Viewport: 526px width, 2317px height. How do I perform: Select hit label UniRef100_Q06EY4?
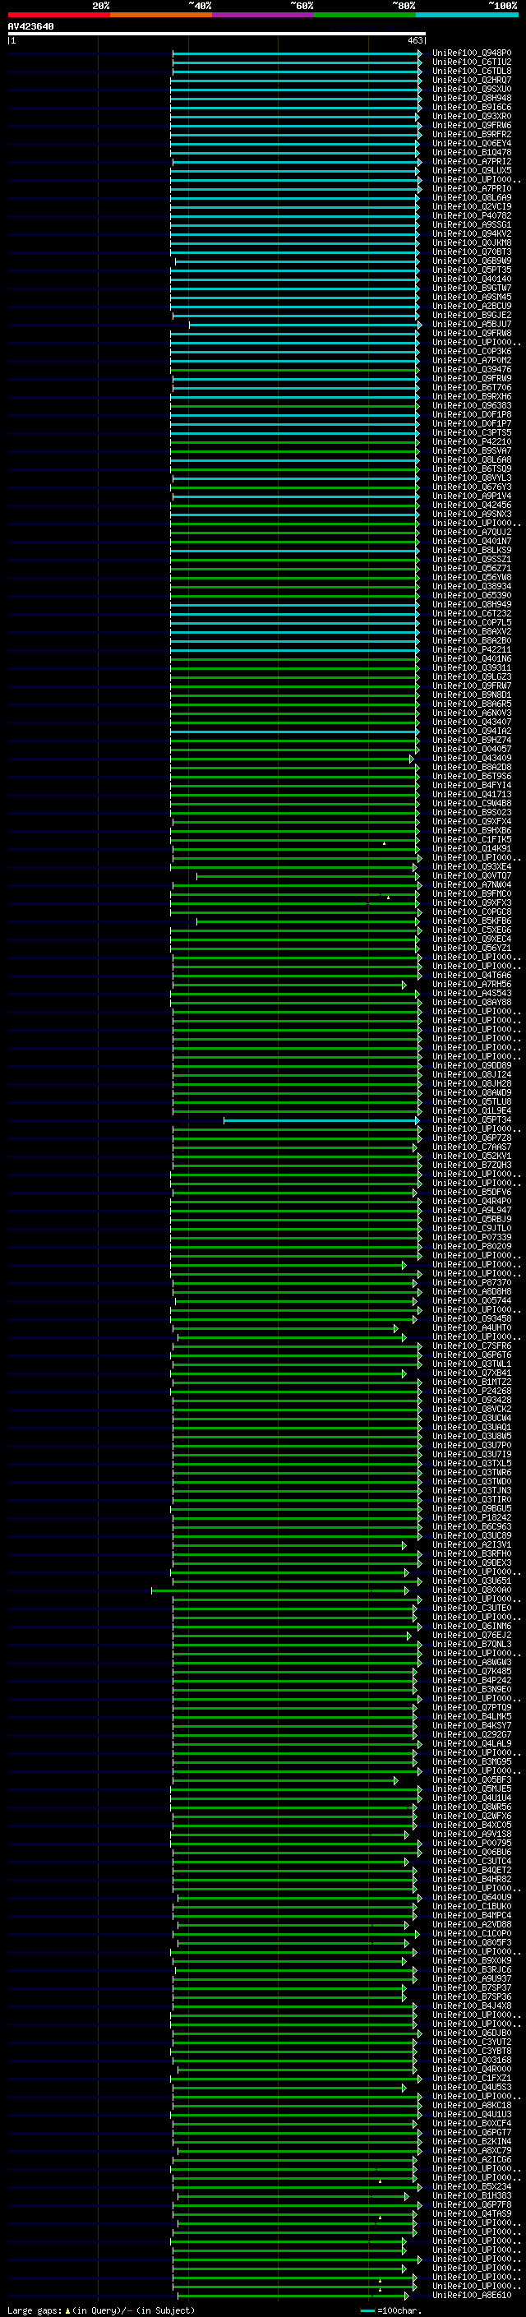coord(472,143)
